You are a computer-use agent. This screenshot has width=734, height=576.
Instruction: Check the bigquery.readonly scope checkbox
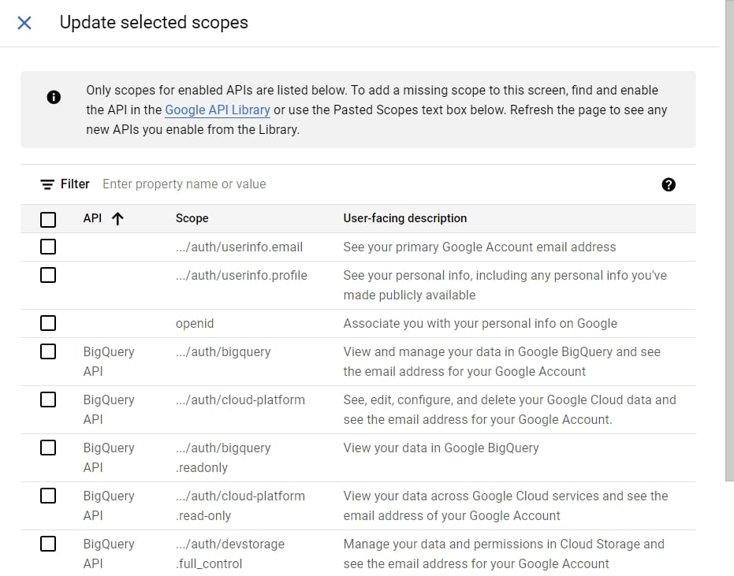click(x=48, y=448)
